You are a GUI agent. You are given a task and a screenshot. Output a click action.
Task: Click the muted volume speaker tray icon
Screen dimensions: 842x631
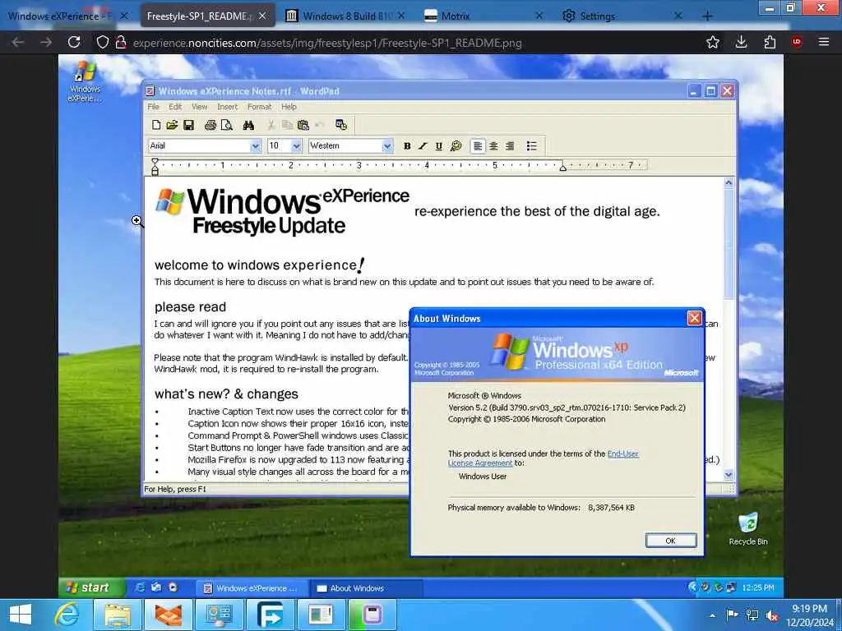pyautogui.click(x=772, y=616)
